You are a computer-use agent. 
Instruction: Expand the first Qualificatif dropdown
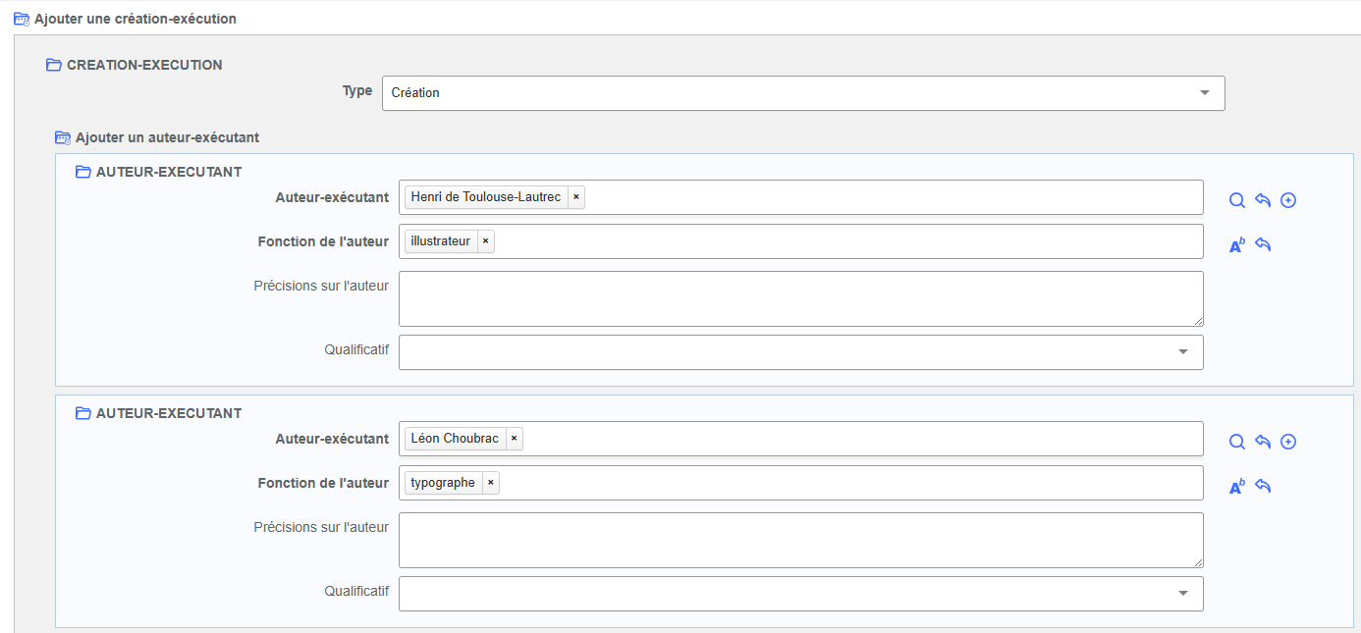(x=800, y=352)
